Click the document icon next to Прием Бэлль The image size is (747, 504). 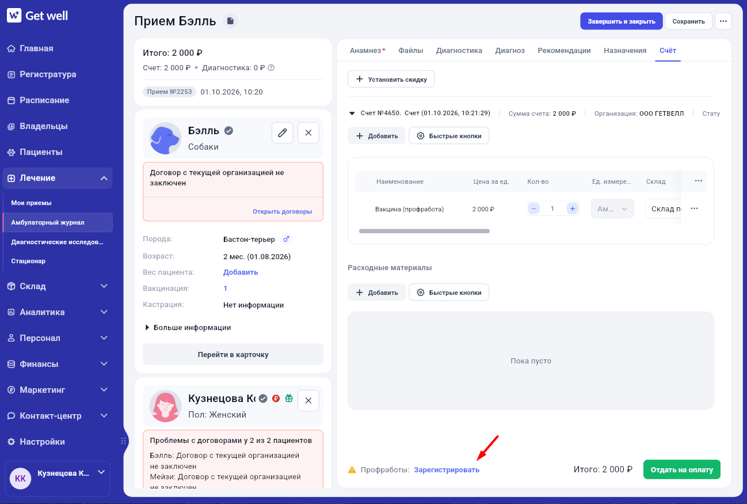click(230, 21)
